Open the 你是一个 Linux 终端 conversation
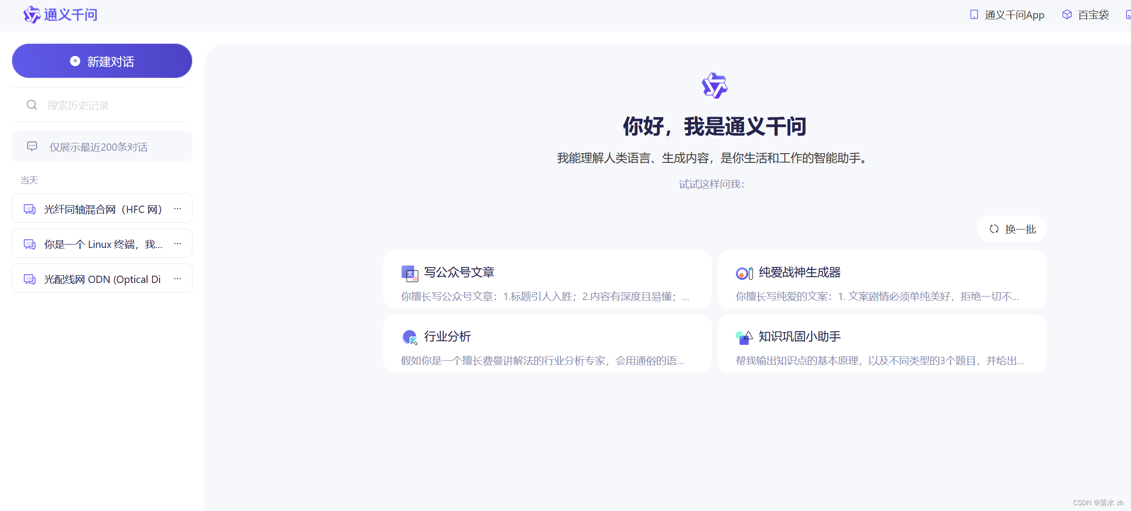Image resolution: width=1131 pixels, height=511 pixels. click(x=102, y=244)
